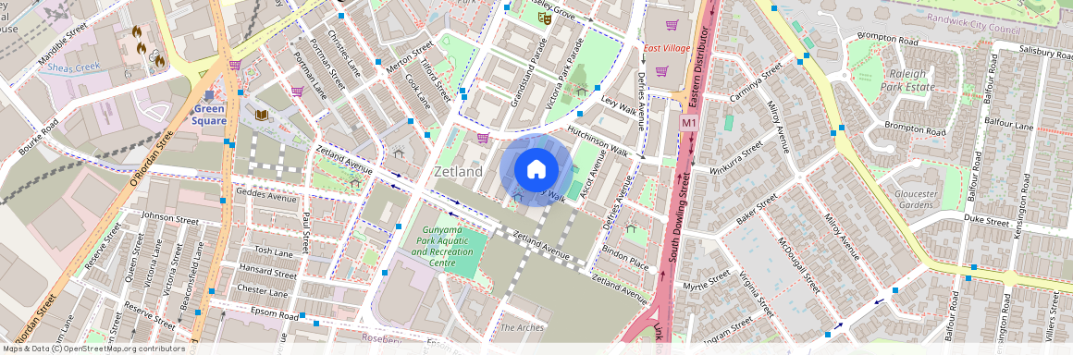The width and height of the screenshot is (1073, 355).
Task: Click the Levy Walk label
Action: [x=619, y=104]
